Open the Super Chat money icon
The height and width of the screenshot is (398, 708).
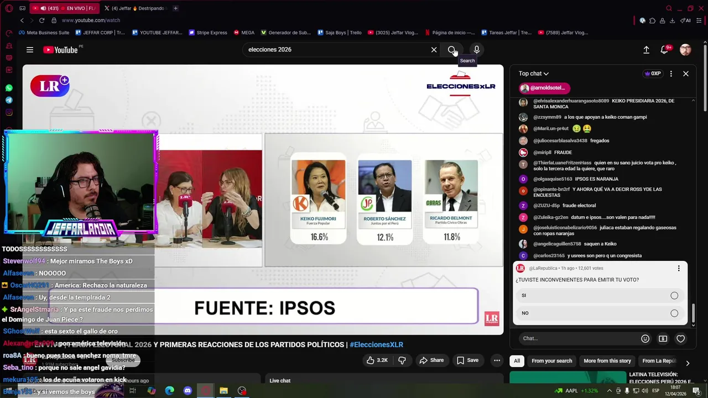[x=663, y=339]
